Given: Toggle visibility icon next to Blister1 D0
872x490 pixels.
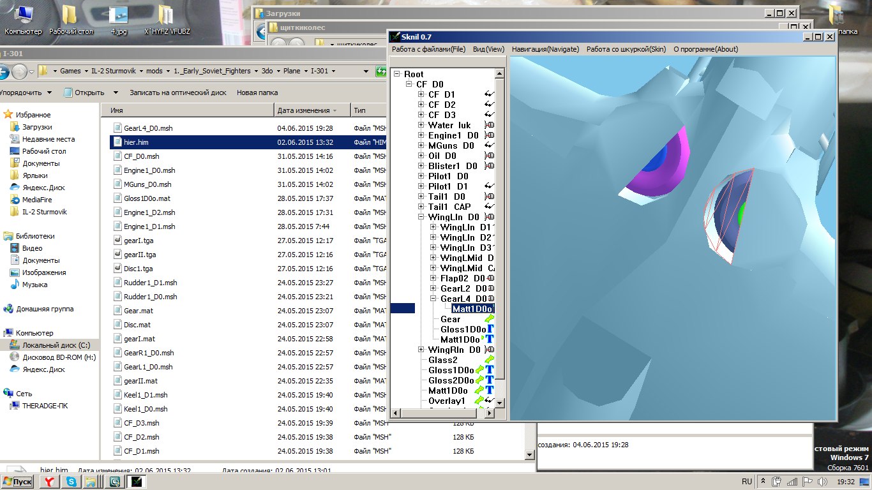Looking at the screenshot, I should click(490, 166).
